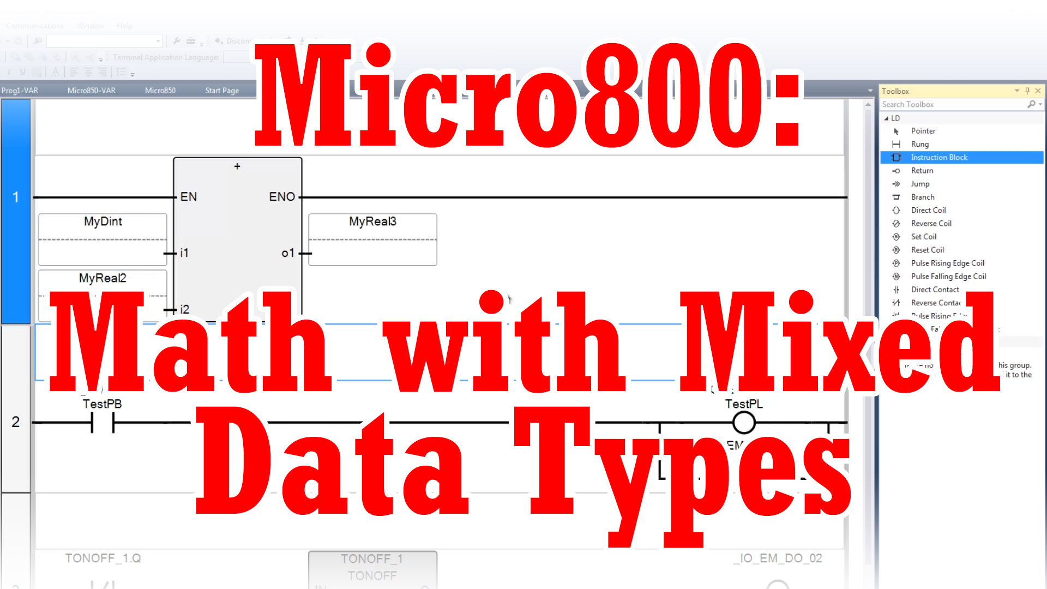Image resolution: width=1047 pixels, height=589 pixels.
Task: Click the Micro850-VAR tab
Action: pos(91,90)
